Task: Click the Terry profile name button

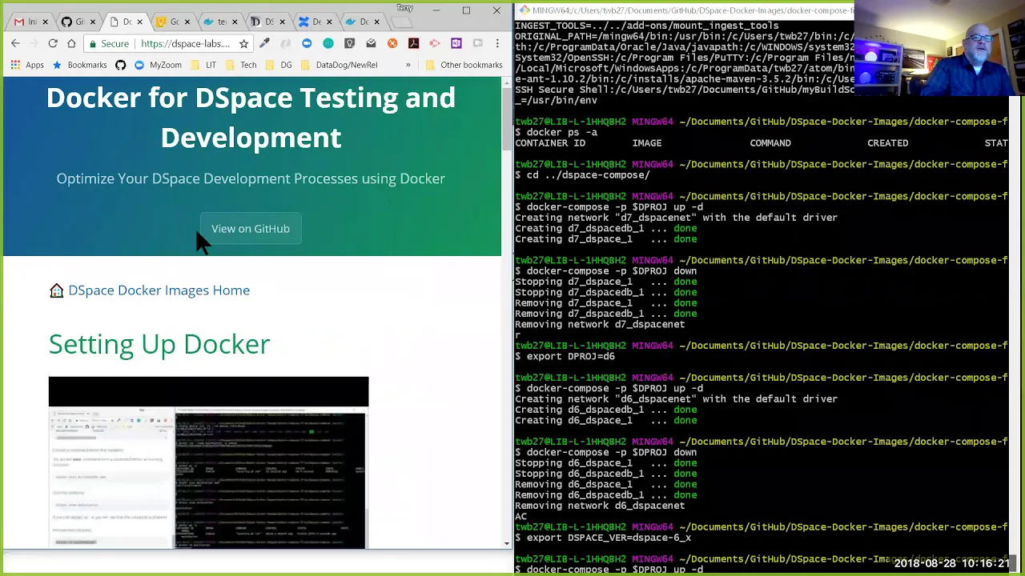Action: tap(404, 8)
